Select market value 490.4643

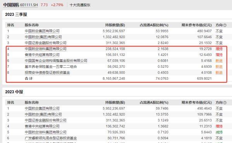tap(204, 109)
